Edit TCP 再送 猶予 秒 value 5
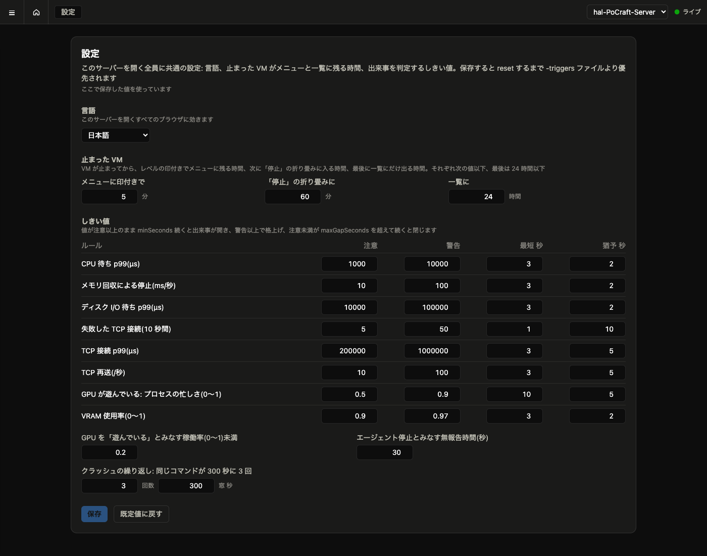 [597, 373]
